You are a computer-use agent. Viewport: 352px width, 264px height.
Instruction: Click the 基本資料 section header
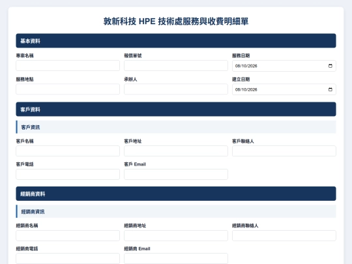click(x=176, y=40)
